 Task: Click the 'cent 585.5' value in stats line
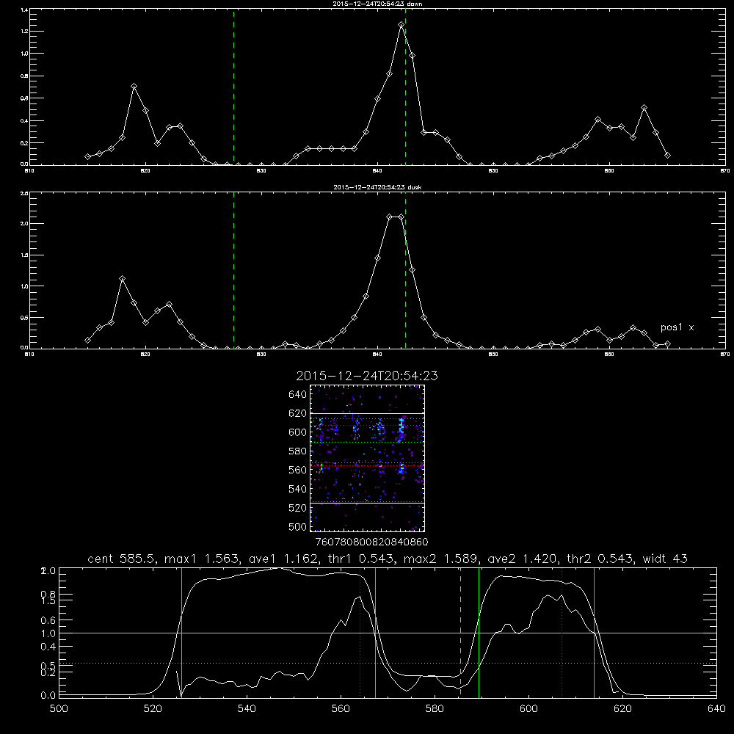[122, 559]
